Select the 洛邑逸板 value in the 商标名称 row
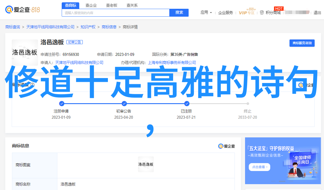Image resolution: width=324 pixels, height=190 pixels. coord(68,184)
